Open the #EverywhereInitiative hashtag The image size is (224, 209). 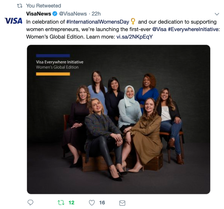tap(193, 29)
